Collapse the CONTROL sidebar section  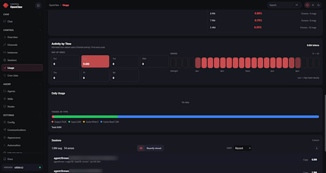pyautogui.click(x=40, y=30)
